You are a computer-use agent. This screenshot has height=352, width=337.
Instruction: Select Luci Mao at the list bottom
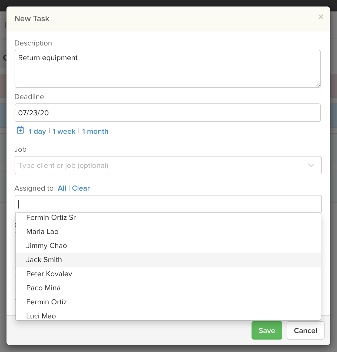[x=41, y=316]
